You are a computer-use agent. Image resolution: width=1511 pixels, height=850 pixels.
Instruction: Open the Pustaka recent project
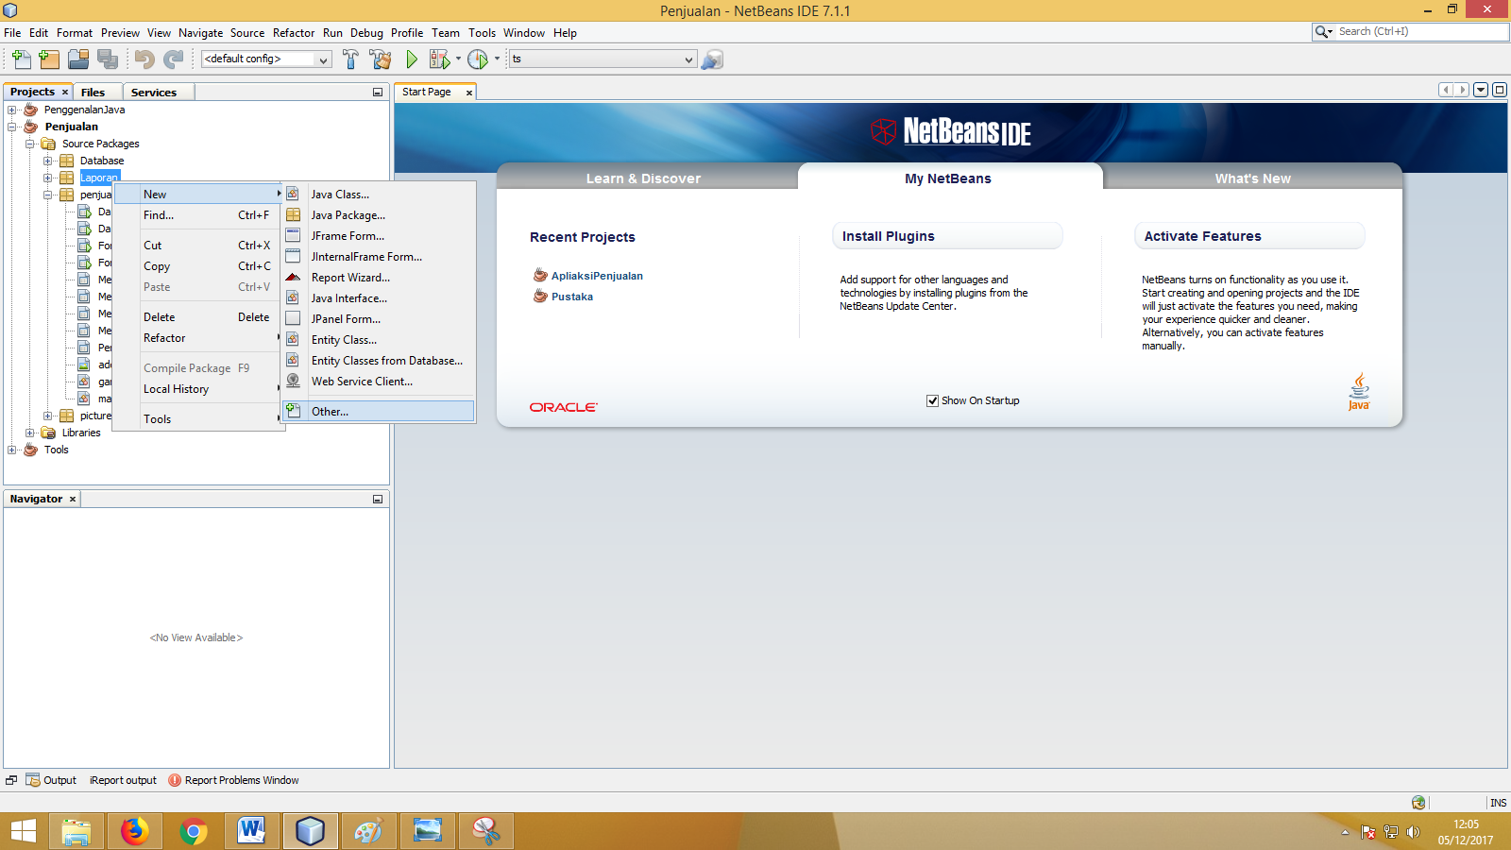point(571,296)
